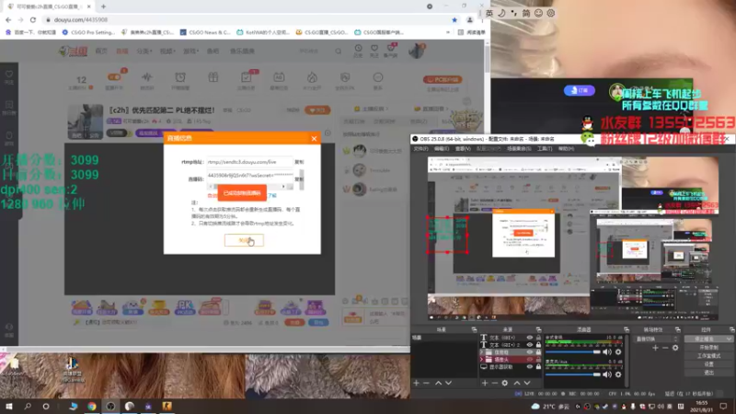Open settings gear for first mixer channel
The image size is (736, 414).
(618, 351)
